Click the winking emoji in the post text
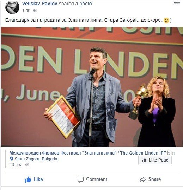Screen dimensions: 183x190 (166, 20)
